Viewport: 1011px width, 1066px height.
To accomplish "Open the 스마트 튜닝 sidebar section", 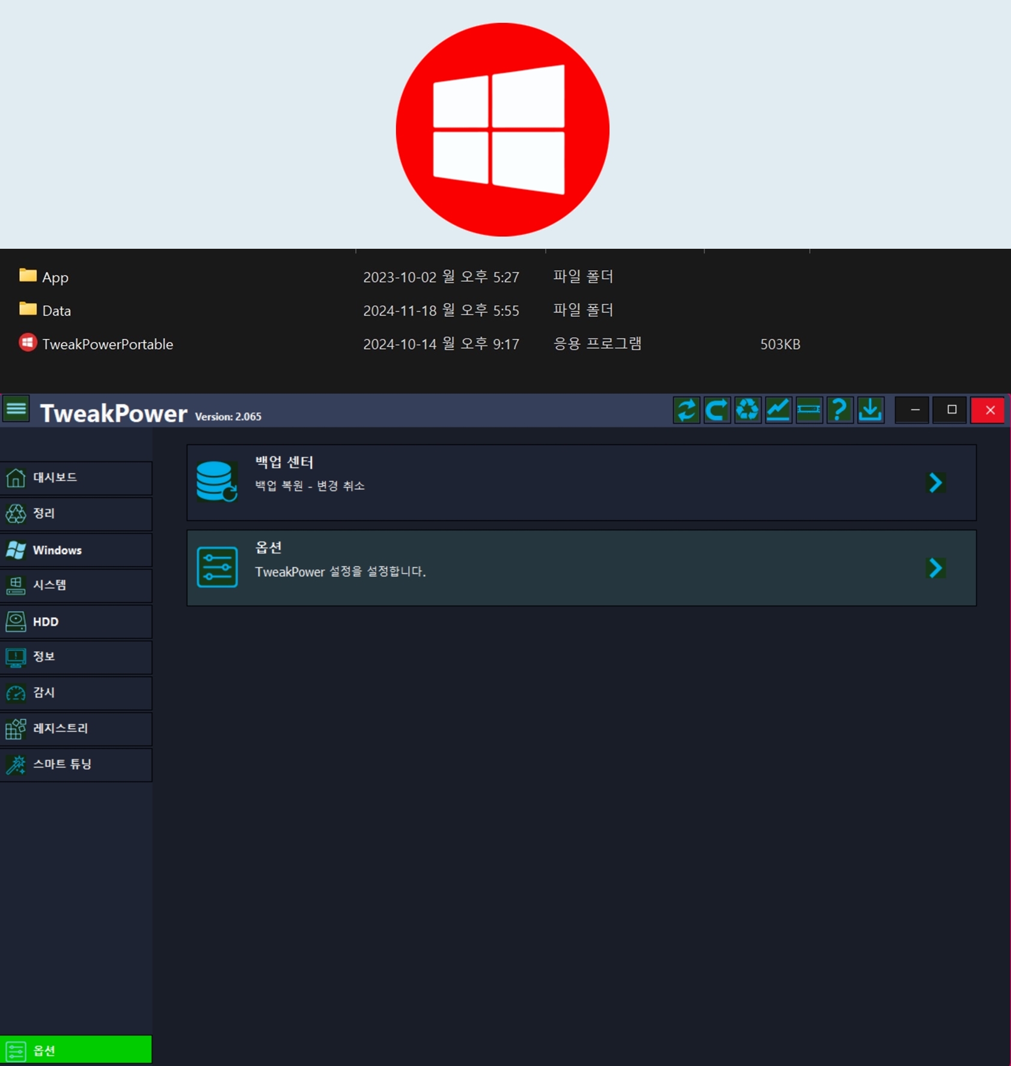I will (76, 764).
